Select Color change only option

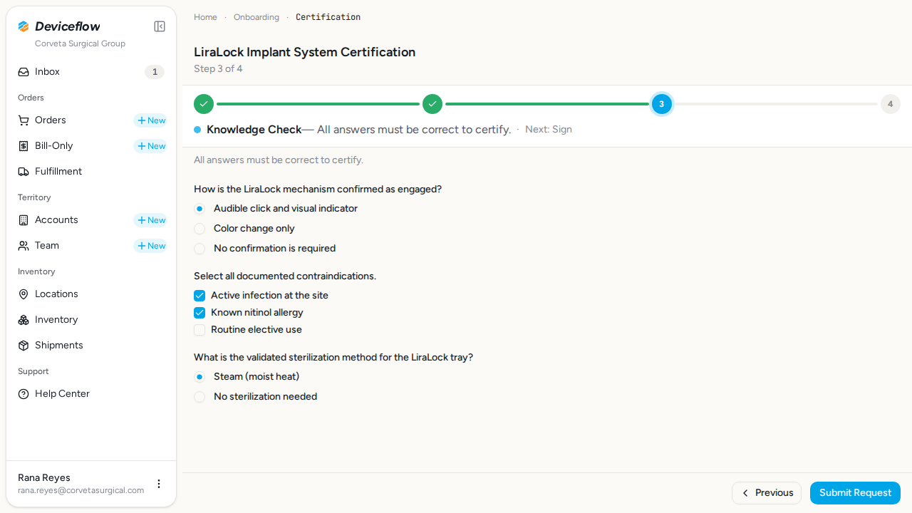pyautogui.click(x=199, y=229)
